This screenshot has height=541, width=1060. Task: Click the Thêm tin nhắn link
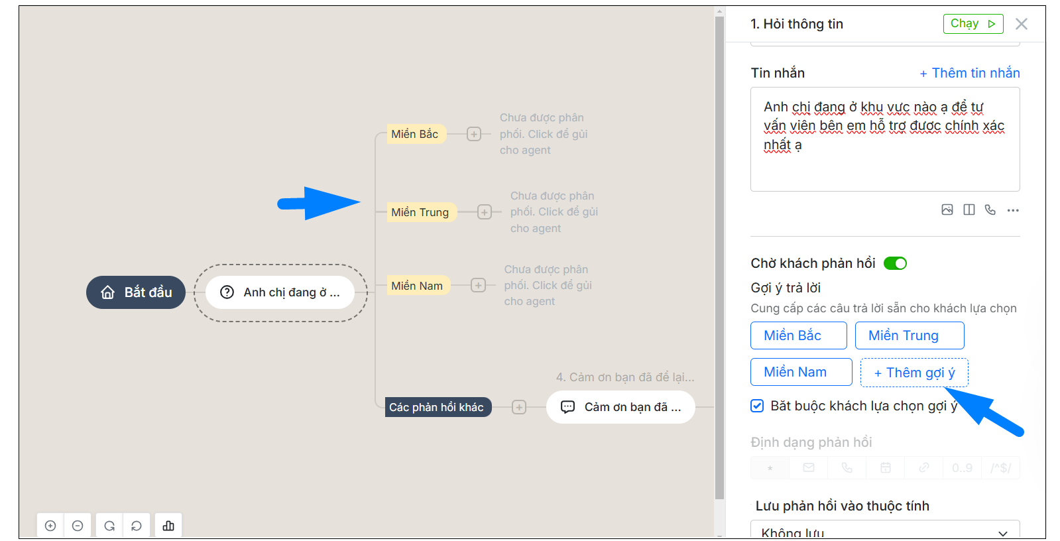coord(970,73)
